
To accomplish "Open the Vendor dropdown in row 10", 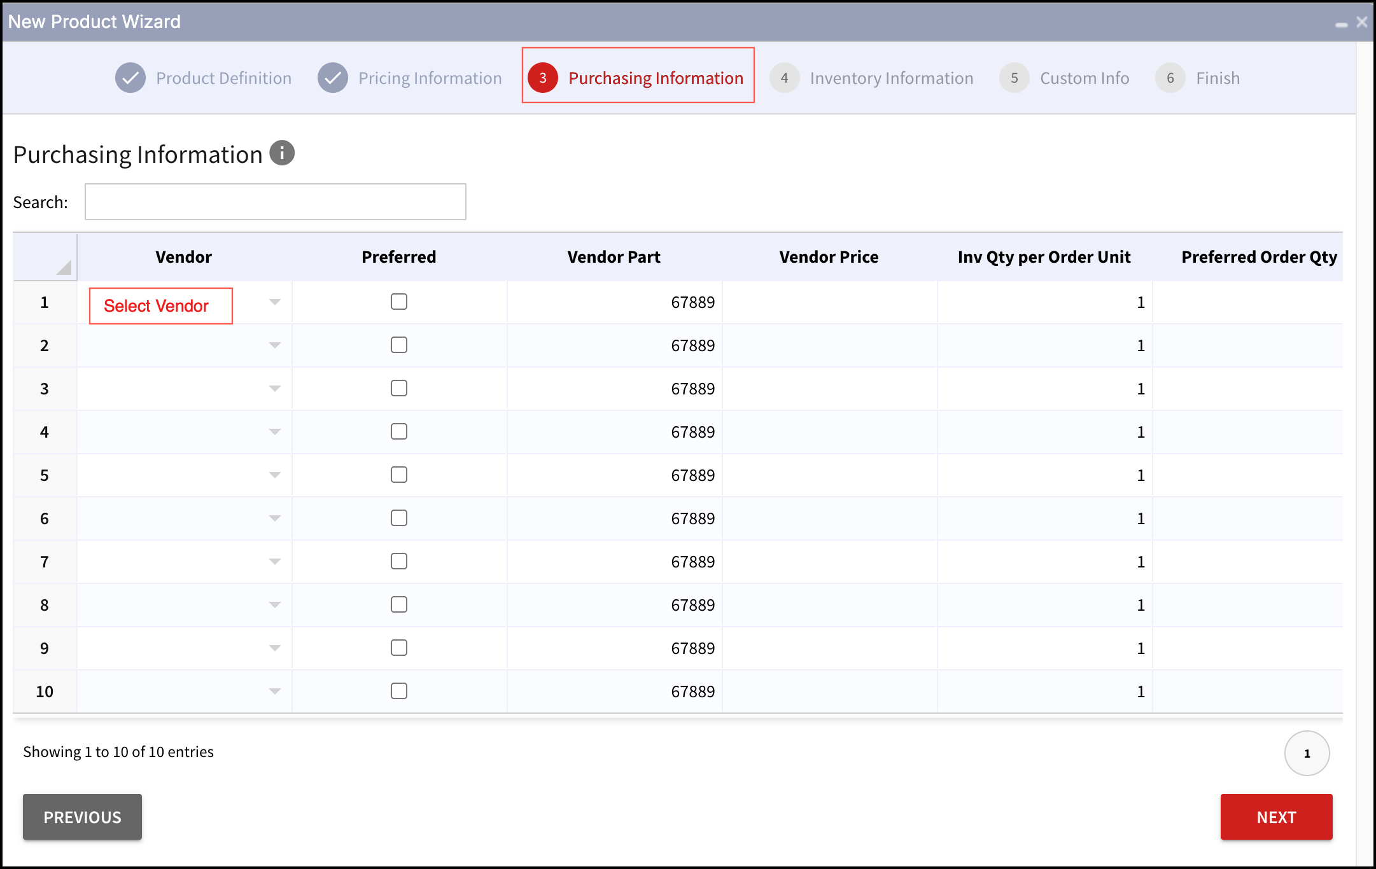I will [275, 692].
